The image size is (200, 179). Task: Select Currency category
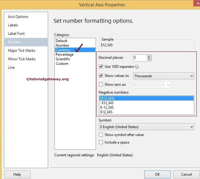tap(75, 50)
